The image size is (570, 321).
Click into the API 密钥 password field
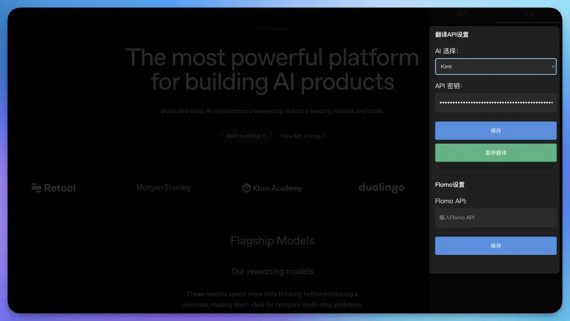(496, 102)
